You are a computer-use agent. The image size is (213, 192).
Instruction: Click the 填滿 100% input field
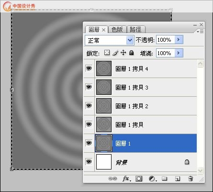(x=166, y=53)
